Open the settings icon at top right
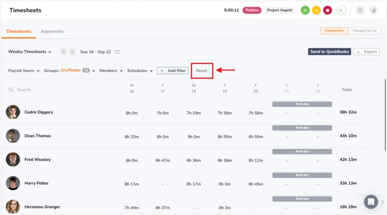The width and height of the screenshot is (387, 215). click(374, 11)
